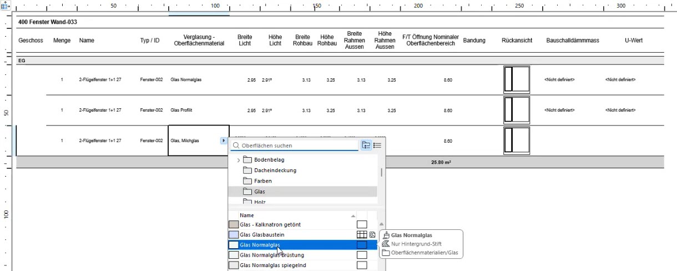Click the Geschoss column header
Screen dimensions: 677x271
coord(31,41)
